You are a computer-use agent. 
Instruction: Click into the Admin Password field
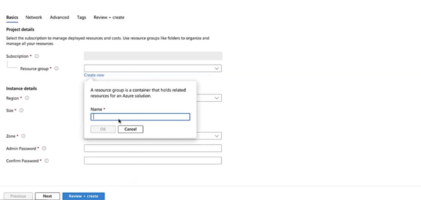(153, 148)
